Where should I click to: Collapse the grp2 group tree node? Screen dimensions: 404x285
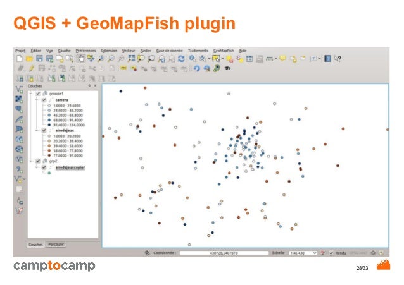click(x=31, y=161)
